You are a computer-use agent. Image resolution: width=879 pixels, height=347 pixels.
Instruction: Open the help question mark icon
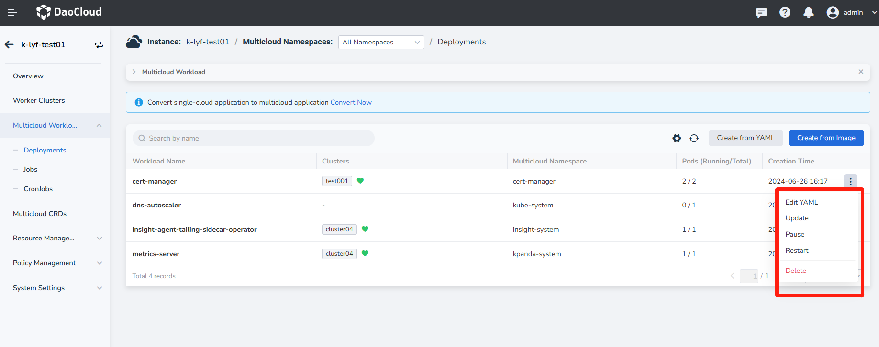point(785,12)
